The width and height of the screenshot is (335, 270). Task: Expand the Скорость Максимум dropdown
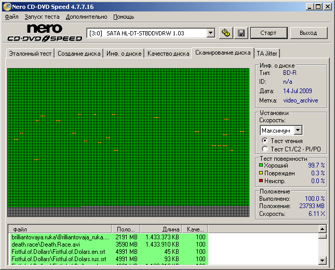(x=298, y=130)
